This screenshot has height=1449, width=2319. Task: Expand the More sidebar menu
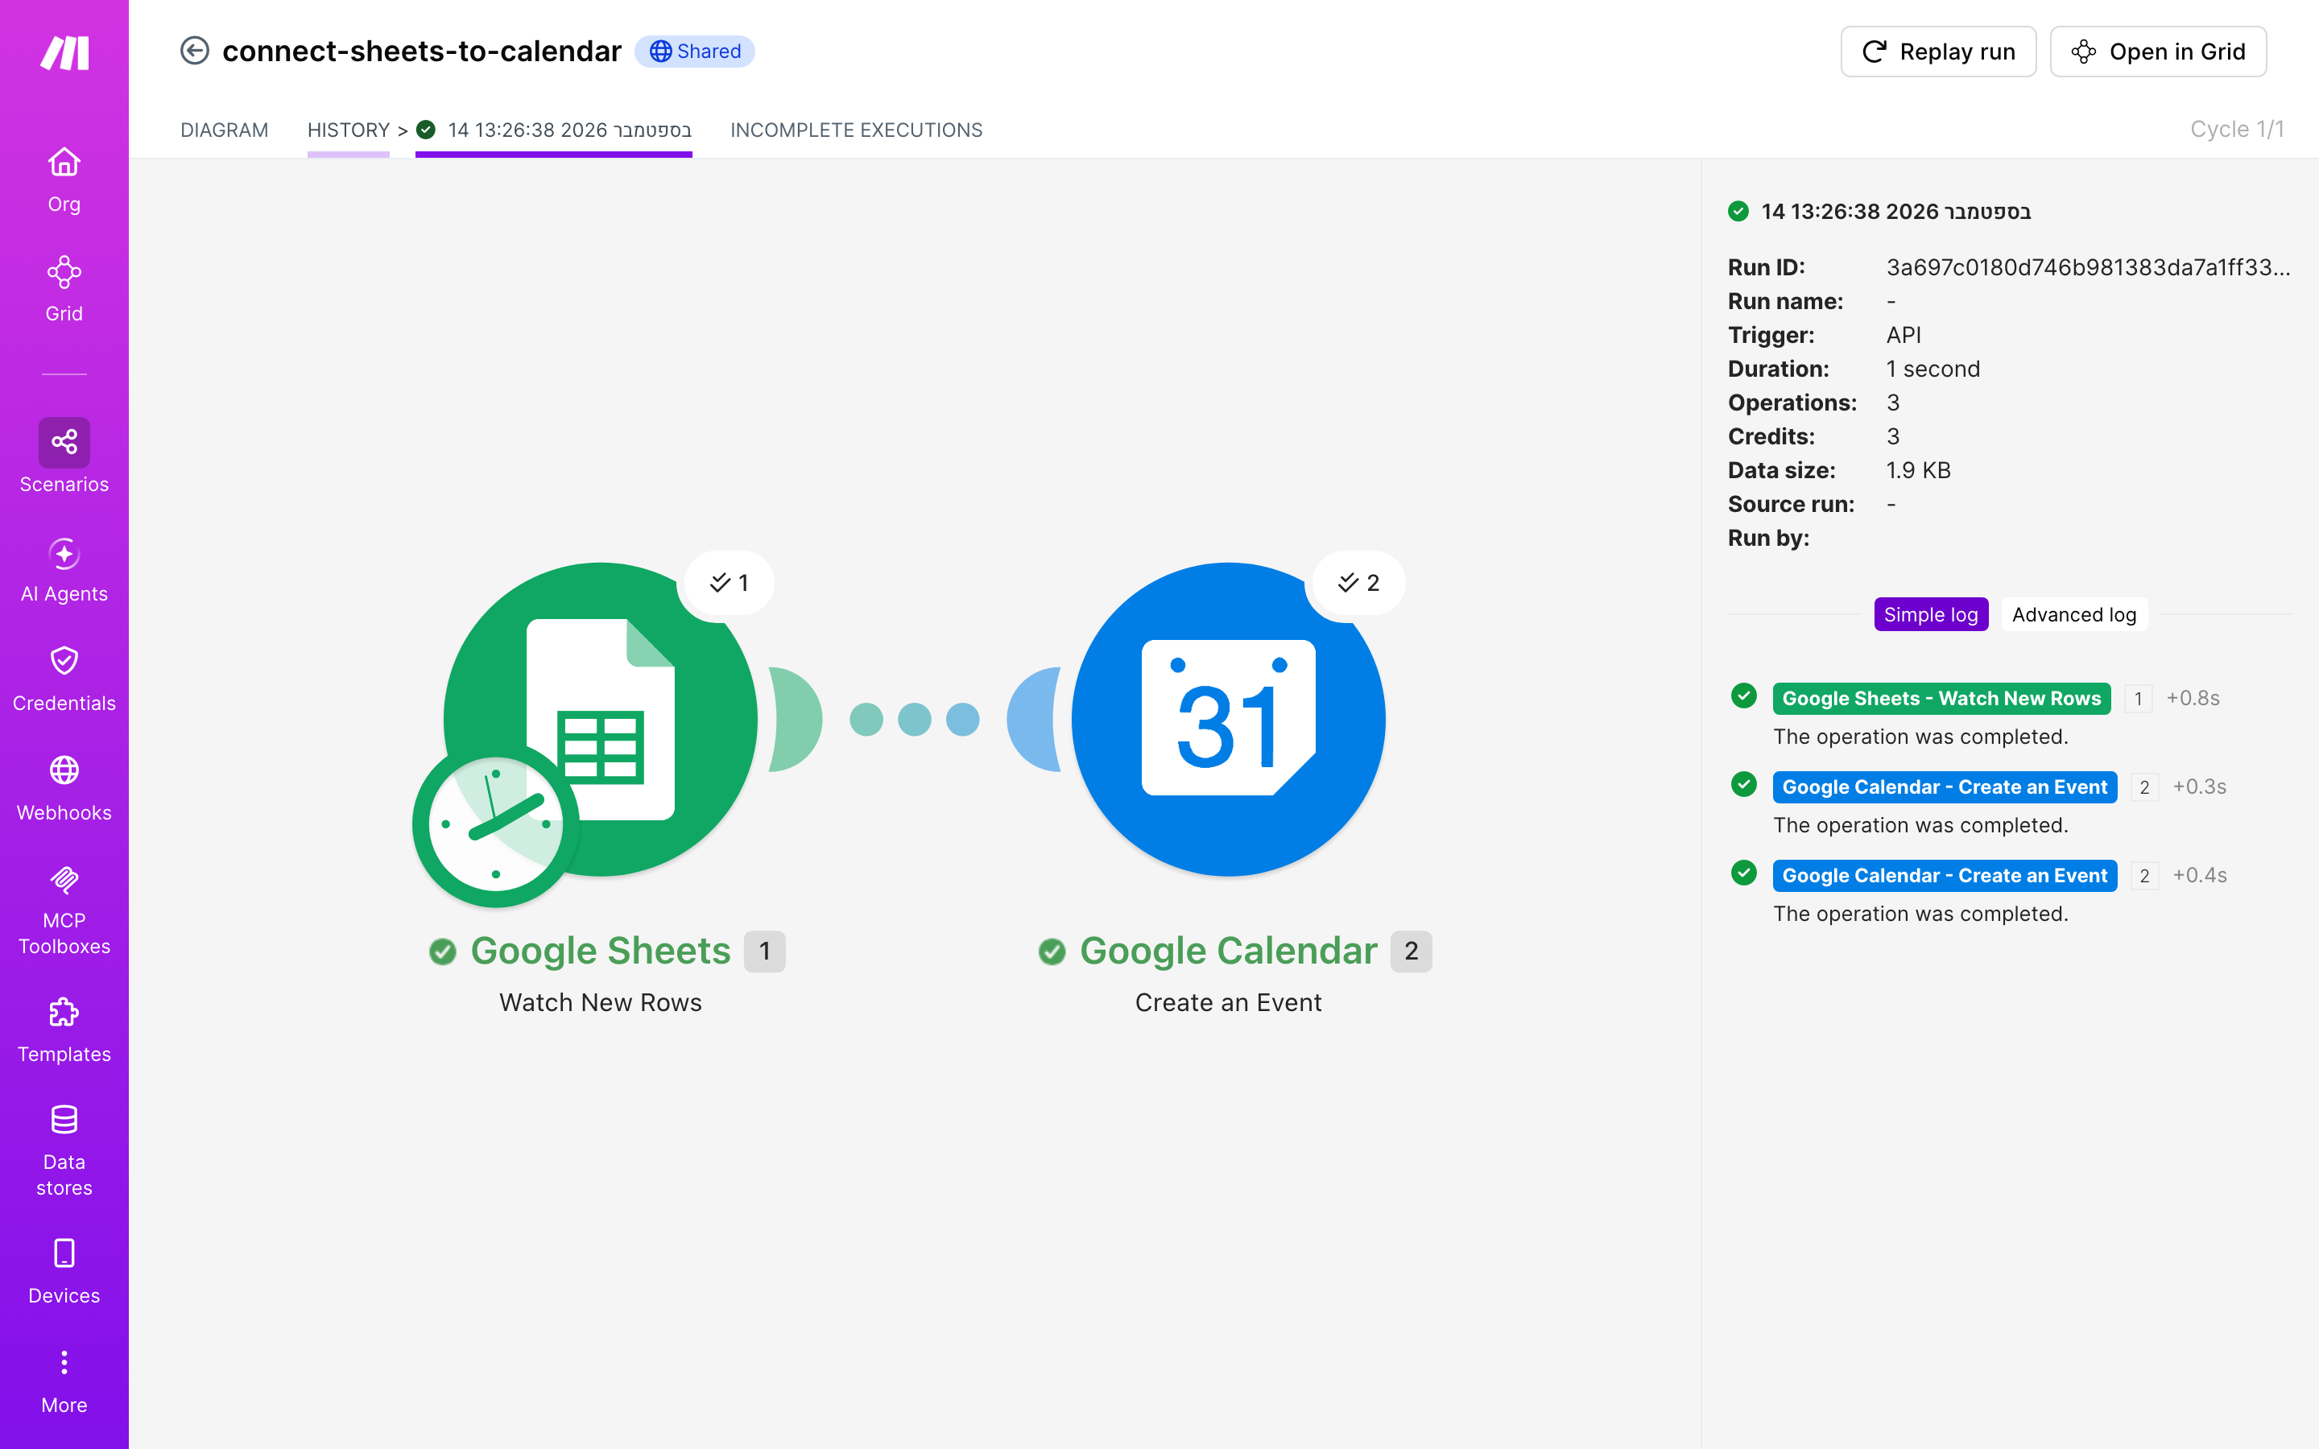tap(64, 1381)
